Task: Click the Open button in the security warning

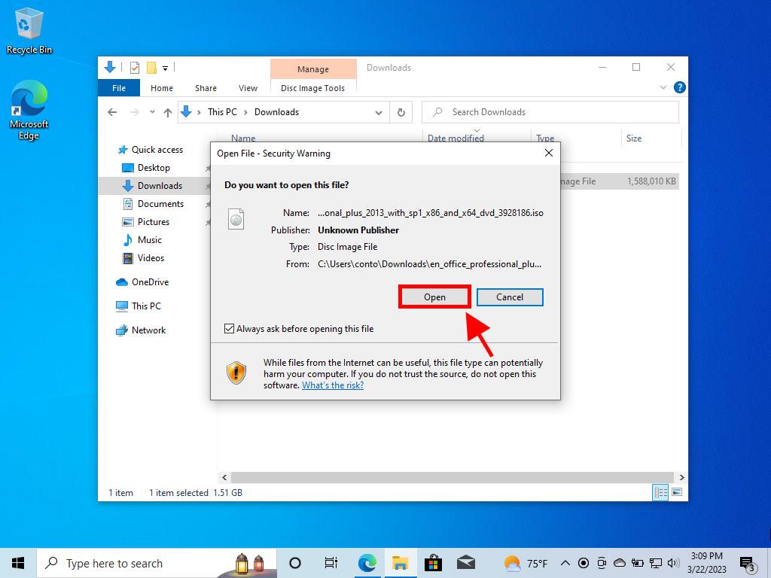Action: 434,297
